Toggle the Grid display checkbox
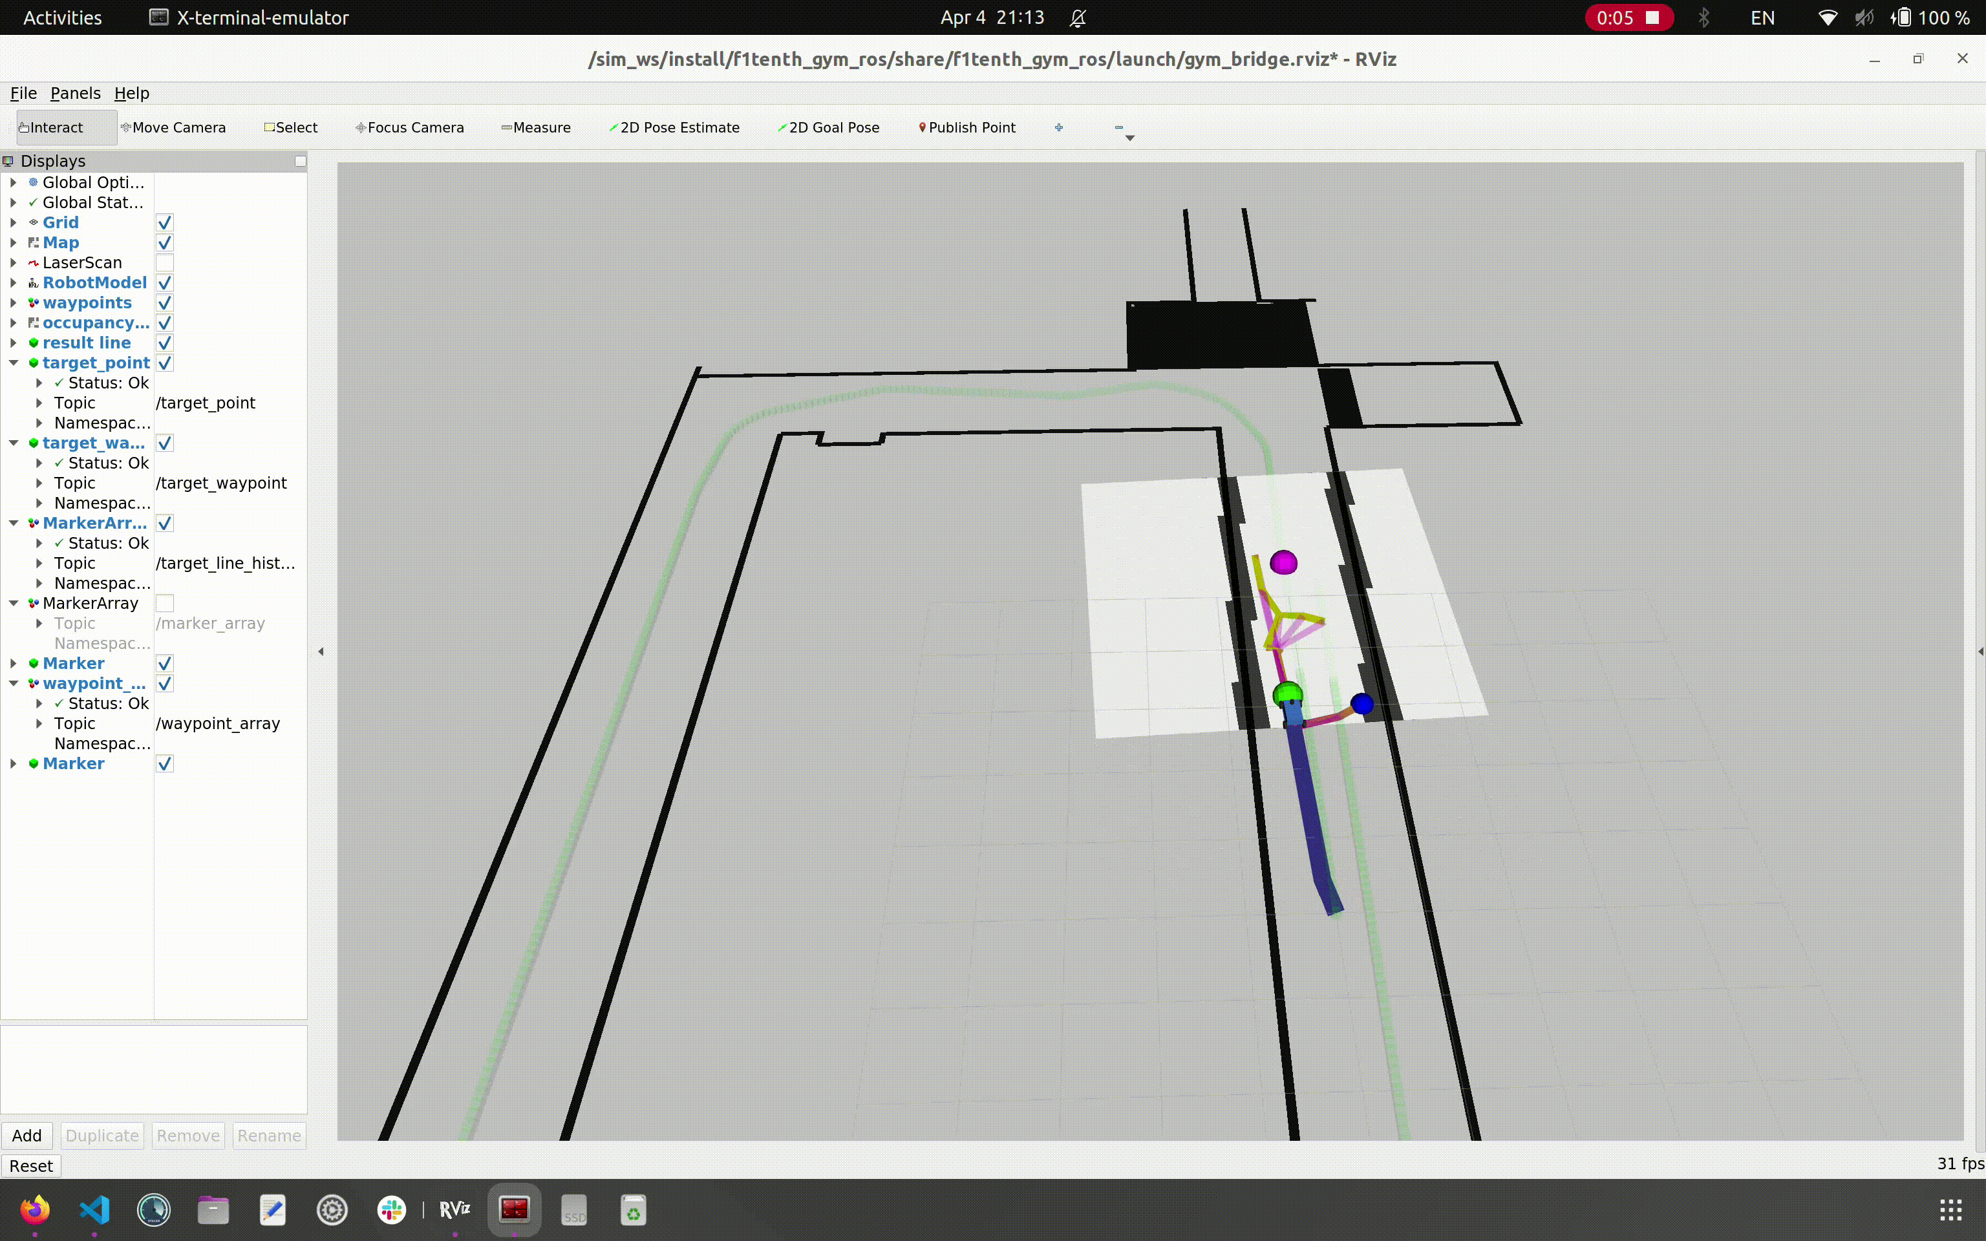The image size is (1986, 1241). 165,222
